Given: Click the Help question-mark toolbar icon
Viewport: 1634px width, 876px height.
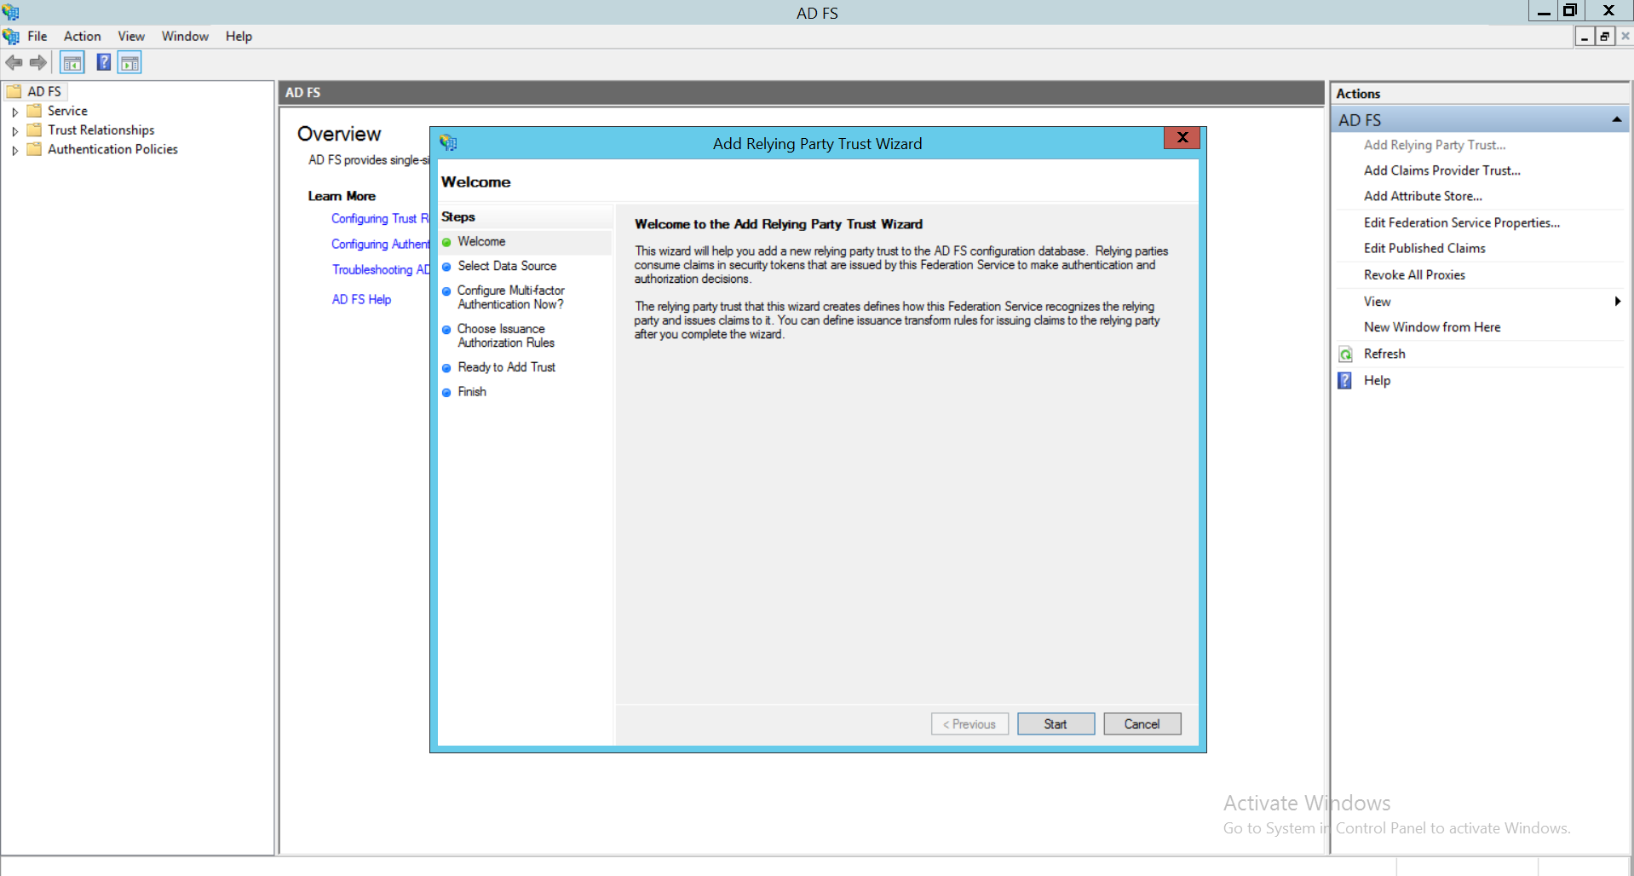Looking at the screenshot, I should 103,61.
